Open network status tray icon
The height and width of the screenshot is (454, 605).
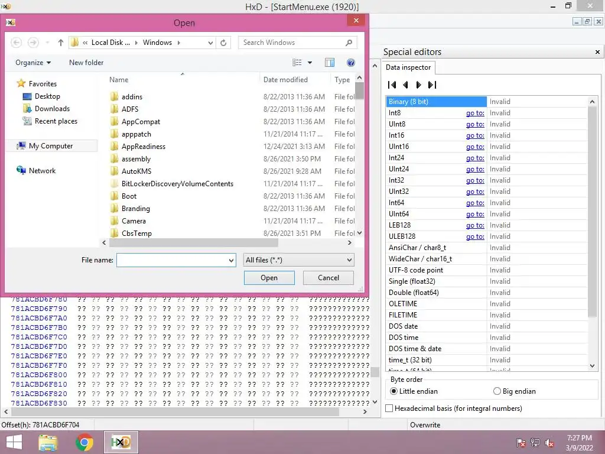tap(535, 442)
